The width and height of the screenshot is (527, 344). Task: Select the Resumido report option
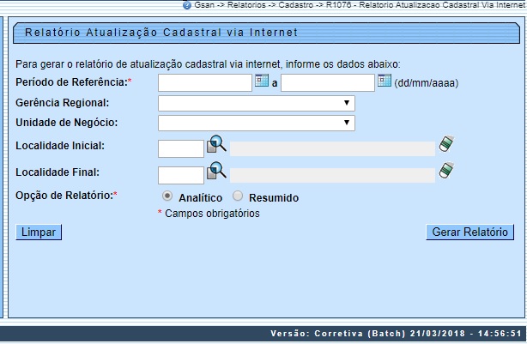coord(238,196)
